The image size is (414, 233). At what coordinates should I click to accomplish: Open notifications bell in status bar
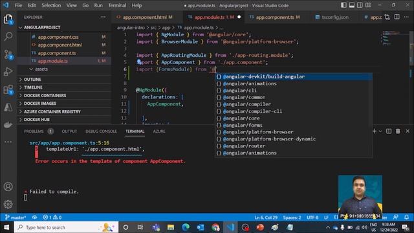(406, 217)
